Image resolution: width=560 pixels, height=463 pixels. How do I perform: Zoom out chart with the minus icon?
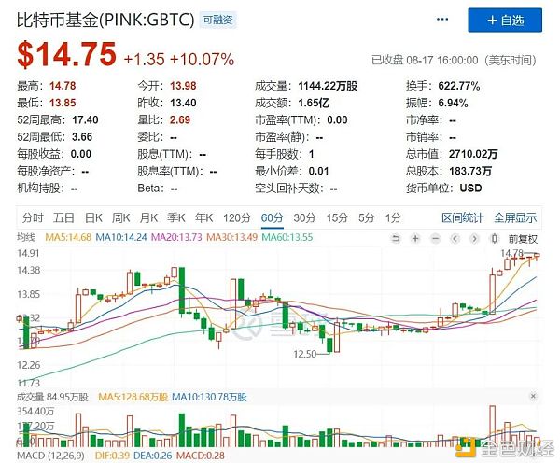pos(435,238)
